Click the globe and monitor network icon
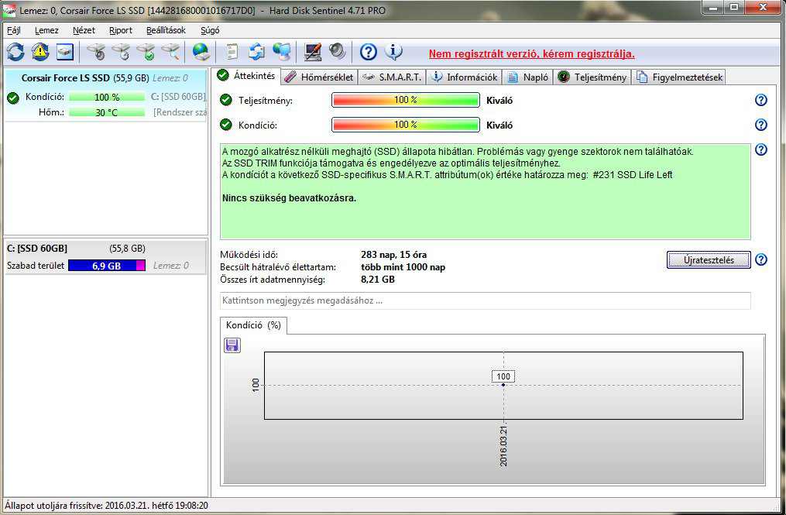Screen dimensions: 786x515 pos(282,52)
